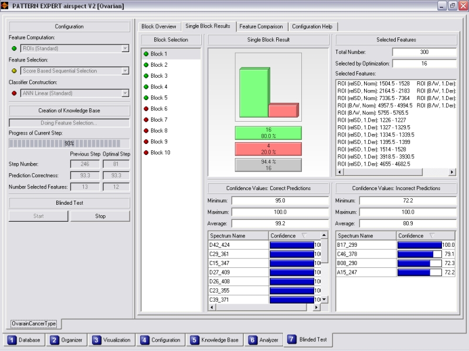Switch to the Feature Comparison tab

pos(261,26)
